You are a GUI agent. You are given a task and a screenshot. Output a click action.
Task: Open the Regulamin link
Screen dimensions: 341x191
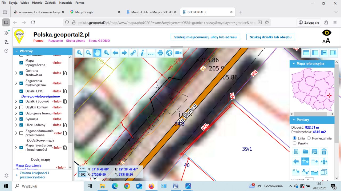[x=55, y=41]
